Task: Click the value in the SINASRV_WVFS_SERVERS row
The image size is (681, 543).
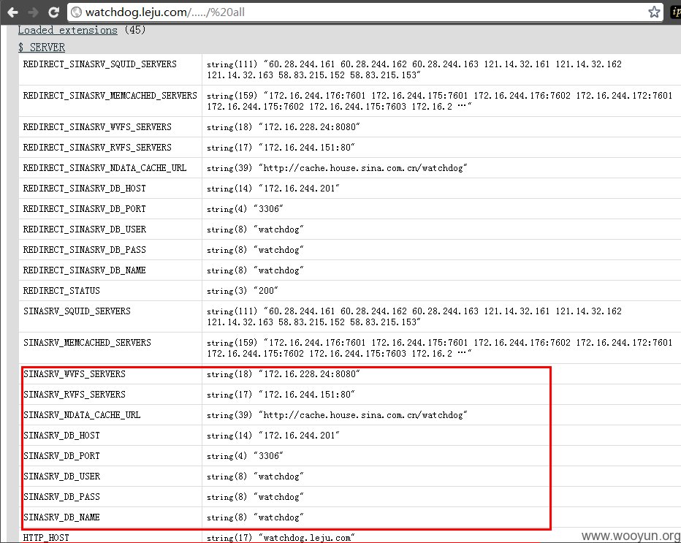Action: 284,374
